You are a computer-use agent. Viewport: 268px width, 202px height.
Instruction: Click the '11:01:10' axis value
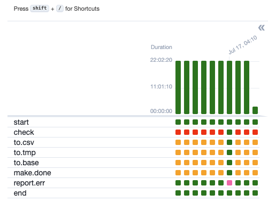[x=161, y=87]
